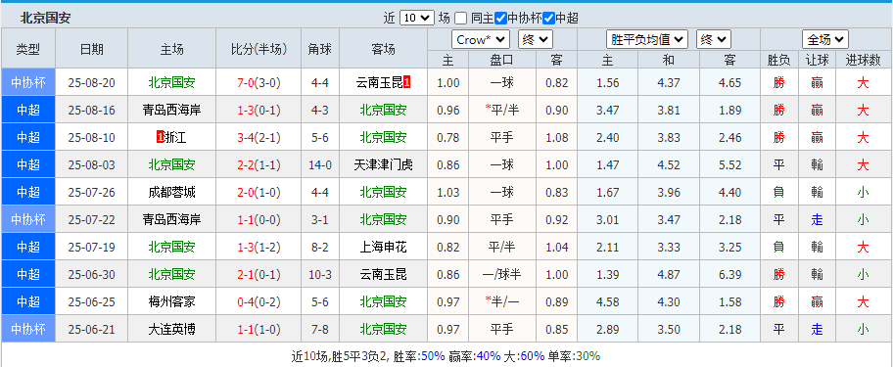Select handicap *平/半 in 25-08-16 row
This screenshot has height=367, width=893.
(x=501, y=111)
